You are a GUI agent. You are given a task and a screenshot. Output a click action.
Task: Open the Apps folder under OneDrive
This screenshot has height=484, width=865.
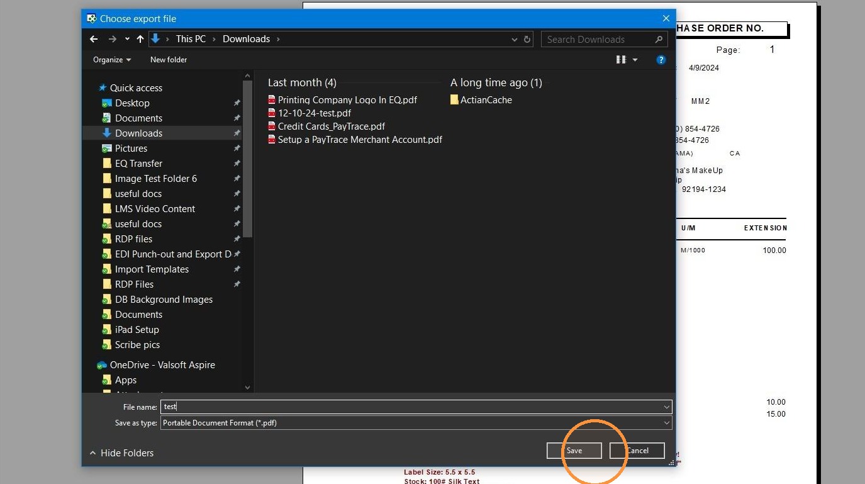click(x=126, y=380)
